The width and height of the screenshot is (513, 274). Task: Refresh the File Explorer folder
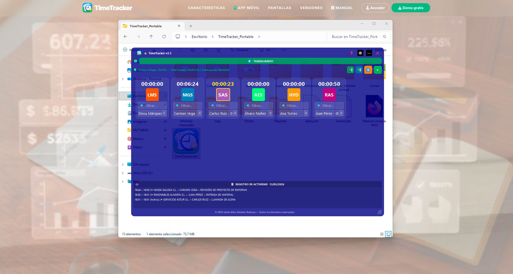point(164,37)
